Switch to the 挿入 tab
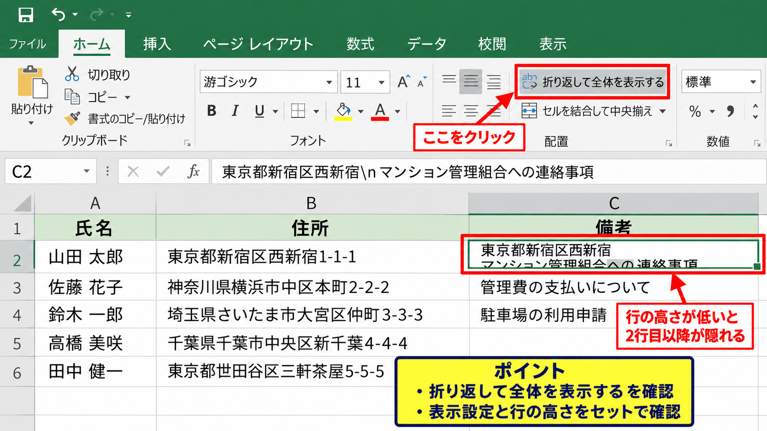The image size is (767, 431). point(157,44)
